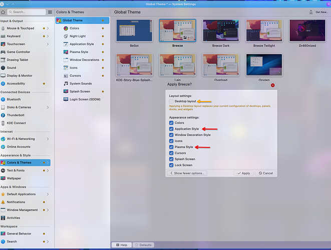Click Cancel in the Apply Breeze dialog
This screenshot has height=250, width=331.
tap(266, 173)
